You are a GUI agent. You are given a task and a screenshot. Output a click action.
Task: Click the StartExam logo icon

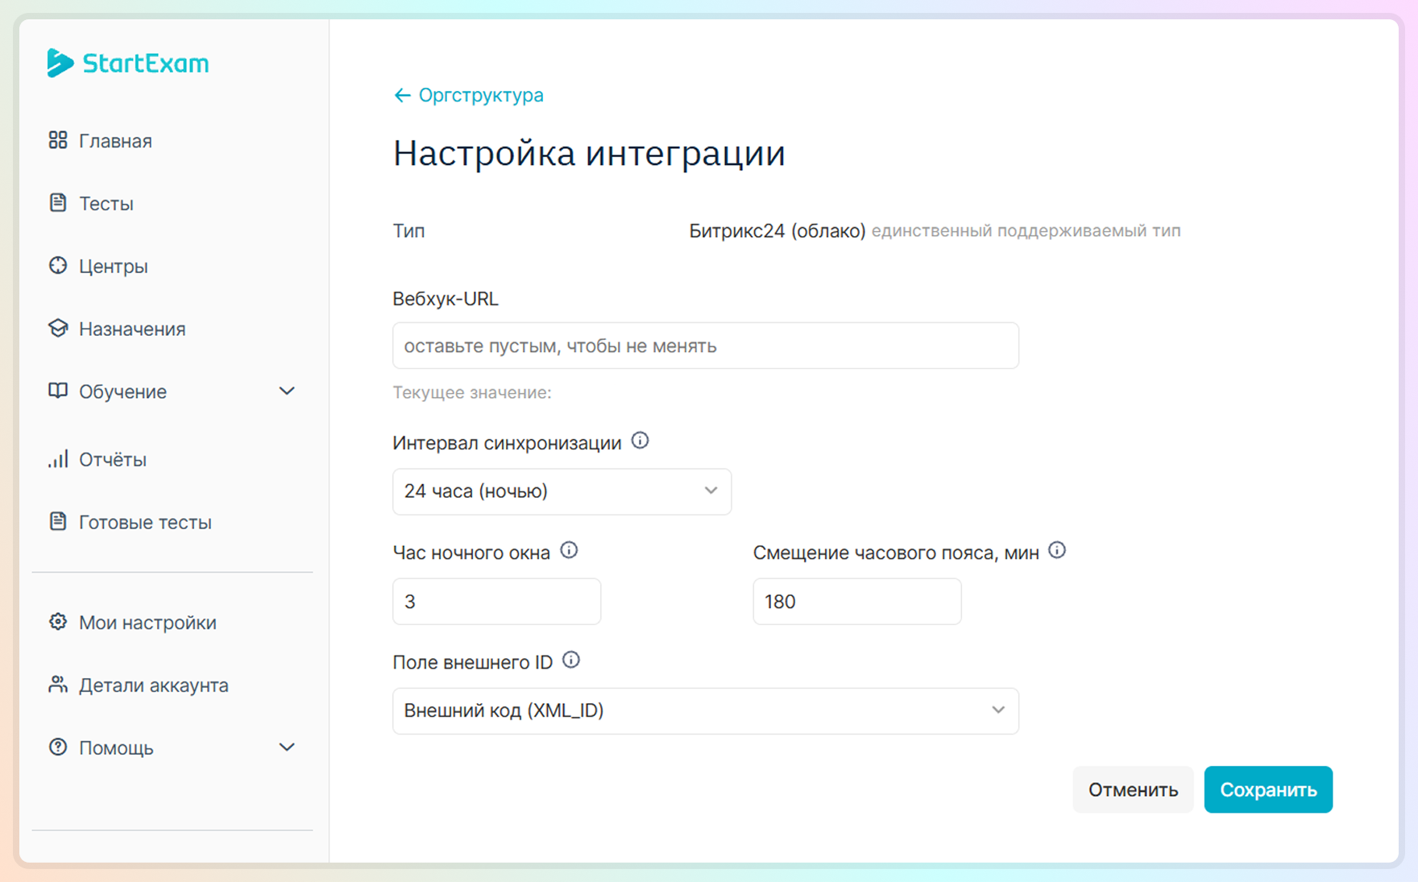pyautogui.click(x=60, y=63)
